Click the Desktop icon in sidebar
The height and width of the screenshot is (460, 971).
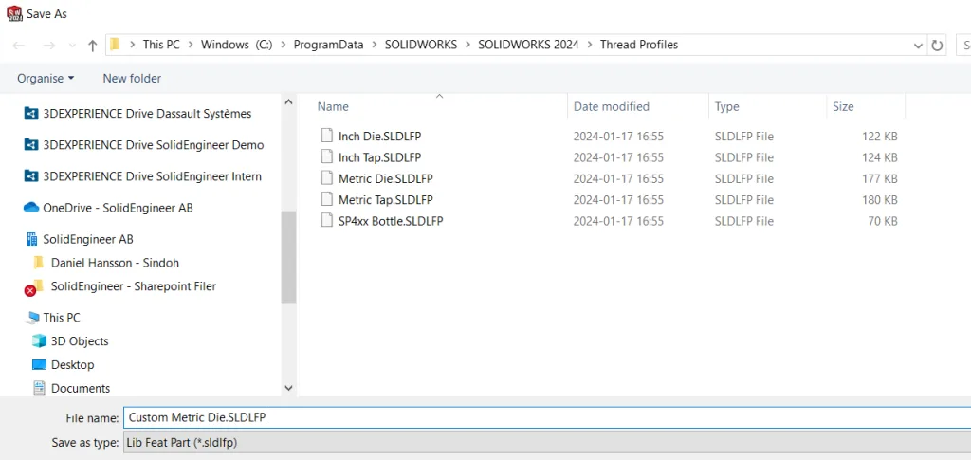pos(39,364)
